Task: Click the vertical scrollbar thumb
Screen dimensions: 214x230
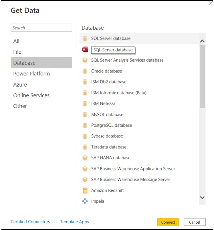Action: [202, 76]
